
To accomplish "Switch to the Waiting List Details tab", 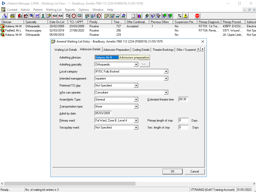I will [66, 50].
